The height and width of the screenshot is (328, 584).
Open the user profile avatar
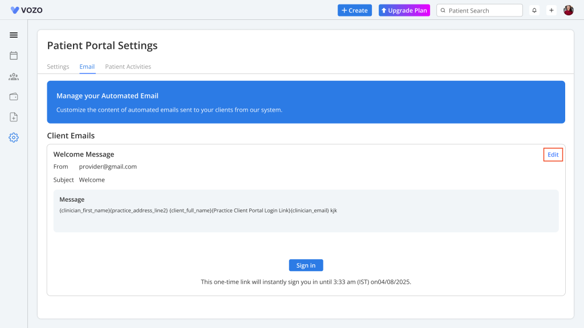(569, 10)
